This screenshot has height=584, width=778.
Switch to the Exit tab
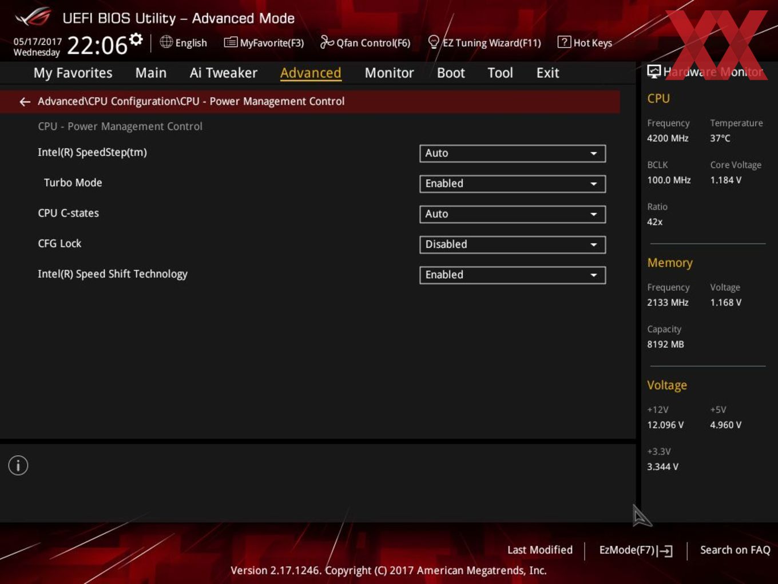pos(547,73)
